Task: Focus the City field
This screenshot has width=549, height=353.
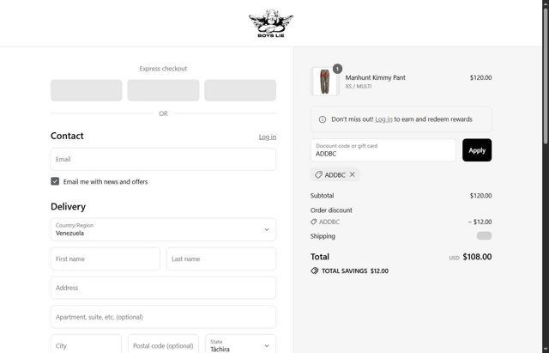Action: point(86,345)
